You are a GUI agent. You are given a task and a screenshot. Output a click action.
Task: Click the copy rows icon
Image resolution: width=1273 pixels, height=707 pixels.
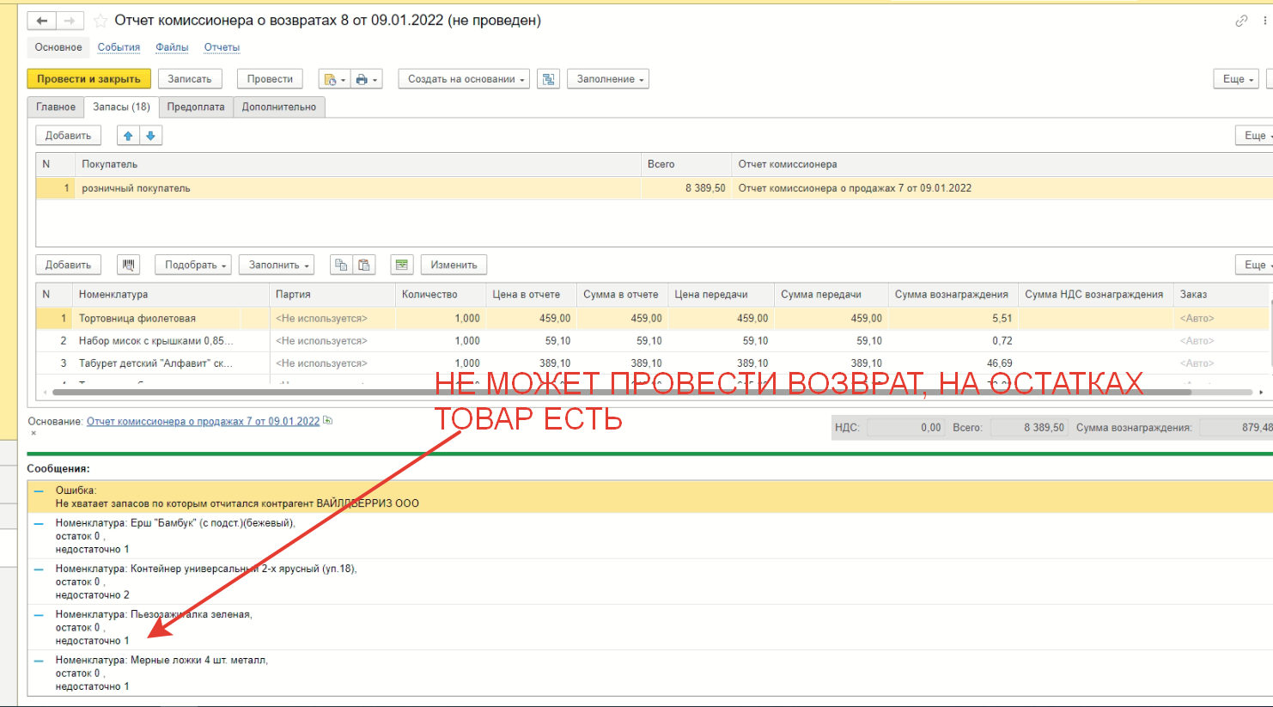coord(341,265)
